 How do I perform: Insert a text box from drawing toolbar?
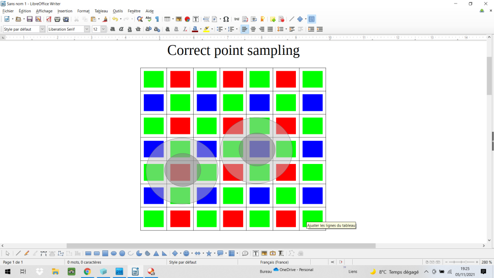(256, 253)
